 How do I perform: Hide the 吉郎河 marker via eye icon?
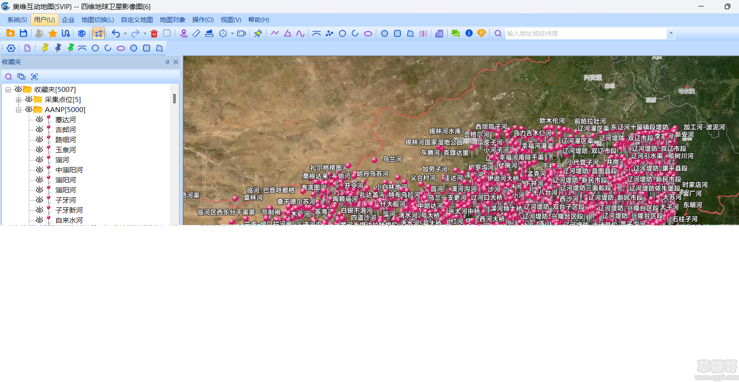[x=39, y=129]
